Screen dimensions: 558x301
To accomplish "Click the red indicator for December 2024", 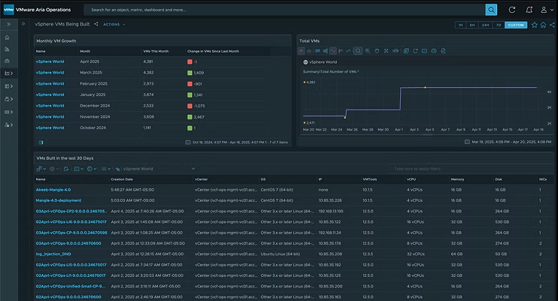I will (x=190, y=106).
